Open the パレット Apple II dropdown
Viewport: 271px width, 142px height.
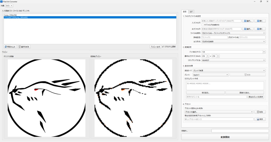point(211,75)
